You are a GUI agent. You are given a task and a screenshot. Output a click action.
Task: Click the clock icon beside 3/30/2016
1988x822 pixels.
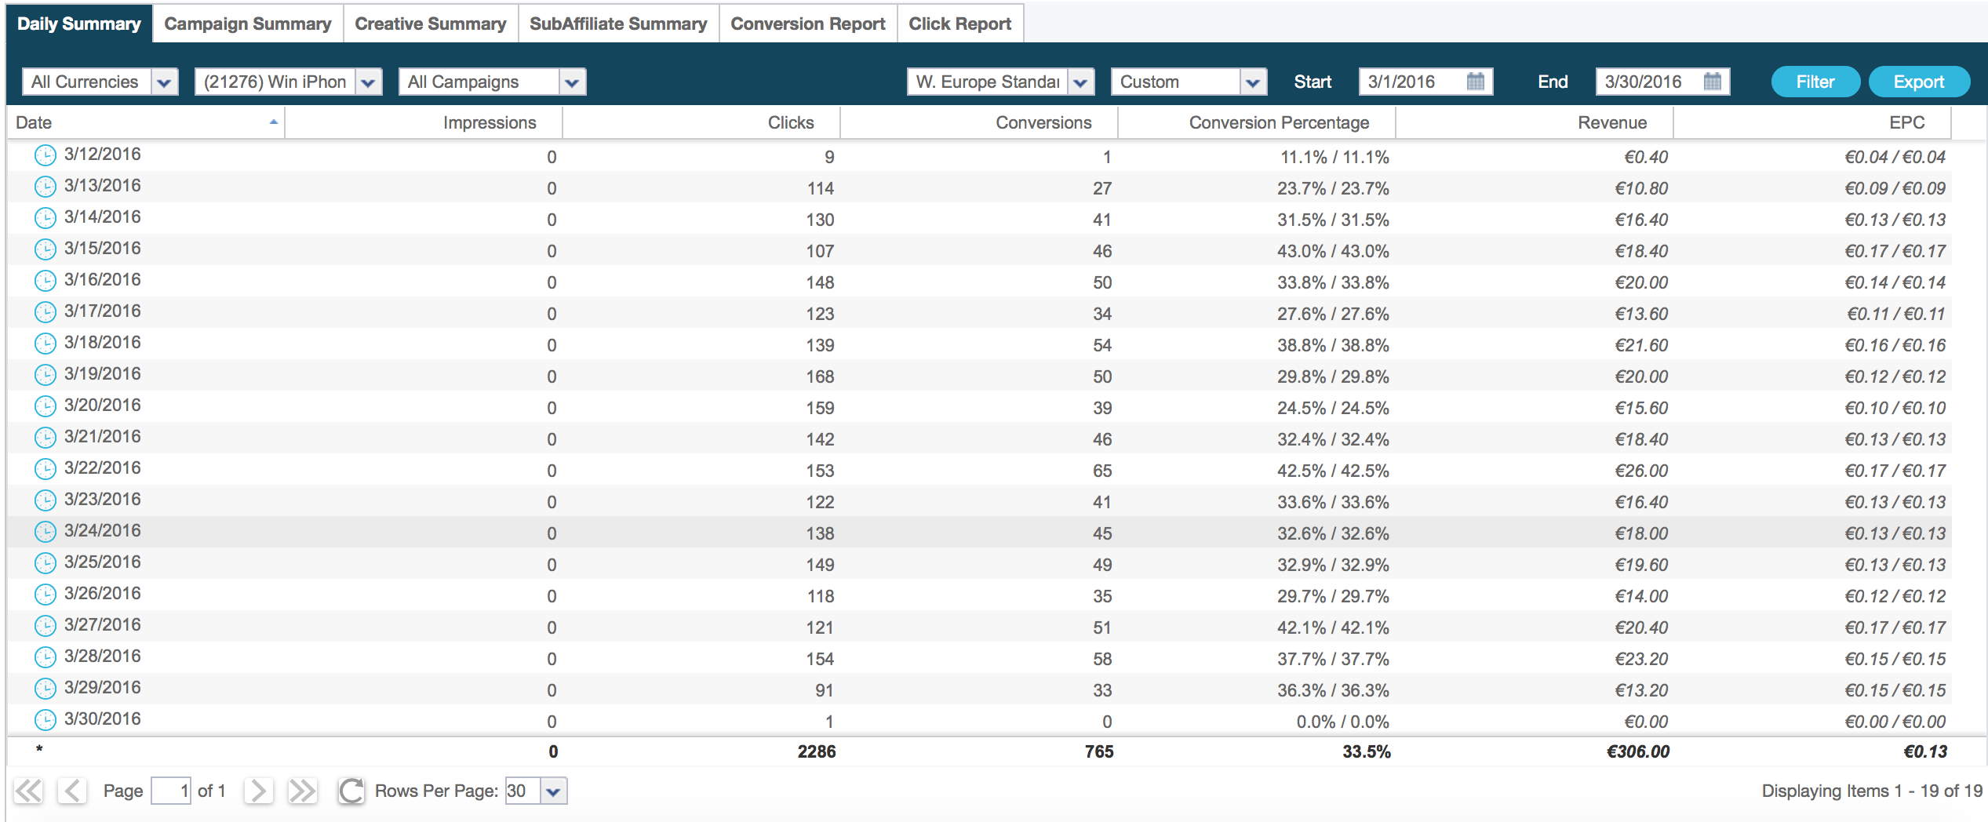(46, 720)
